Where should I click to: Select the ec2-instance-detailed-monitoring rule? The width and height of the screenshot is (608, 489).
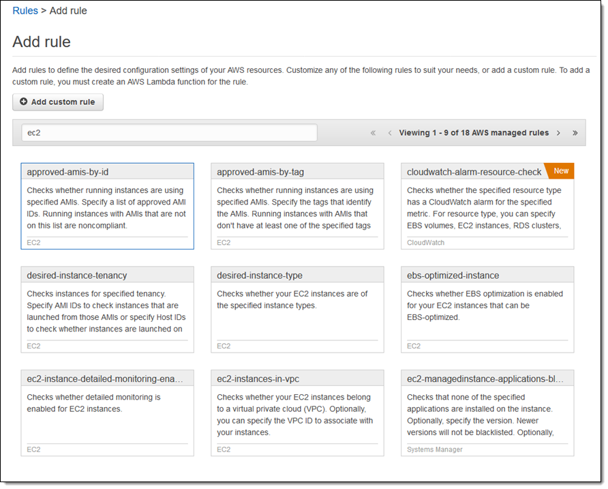pos(107,413)
